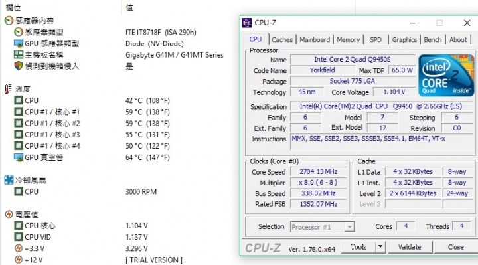Click the Max TDP value 65.0 W
Screen dimensions: 478x265
(x=402, y=70)
